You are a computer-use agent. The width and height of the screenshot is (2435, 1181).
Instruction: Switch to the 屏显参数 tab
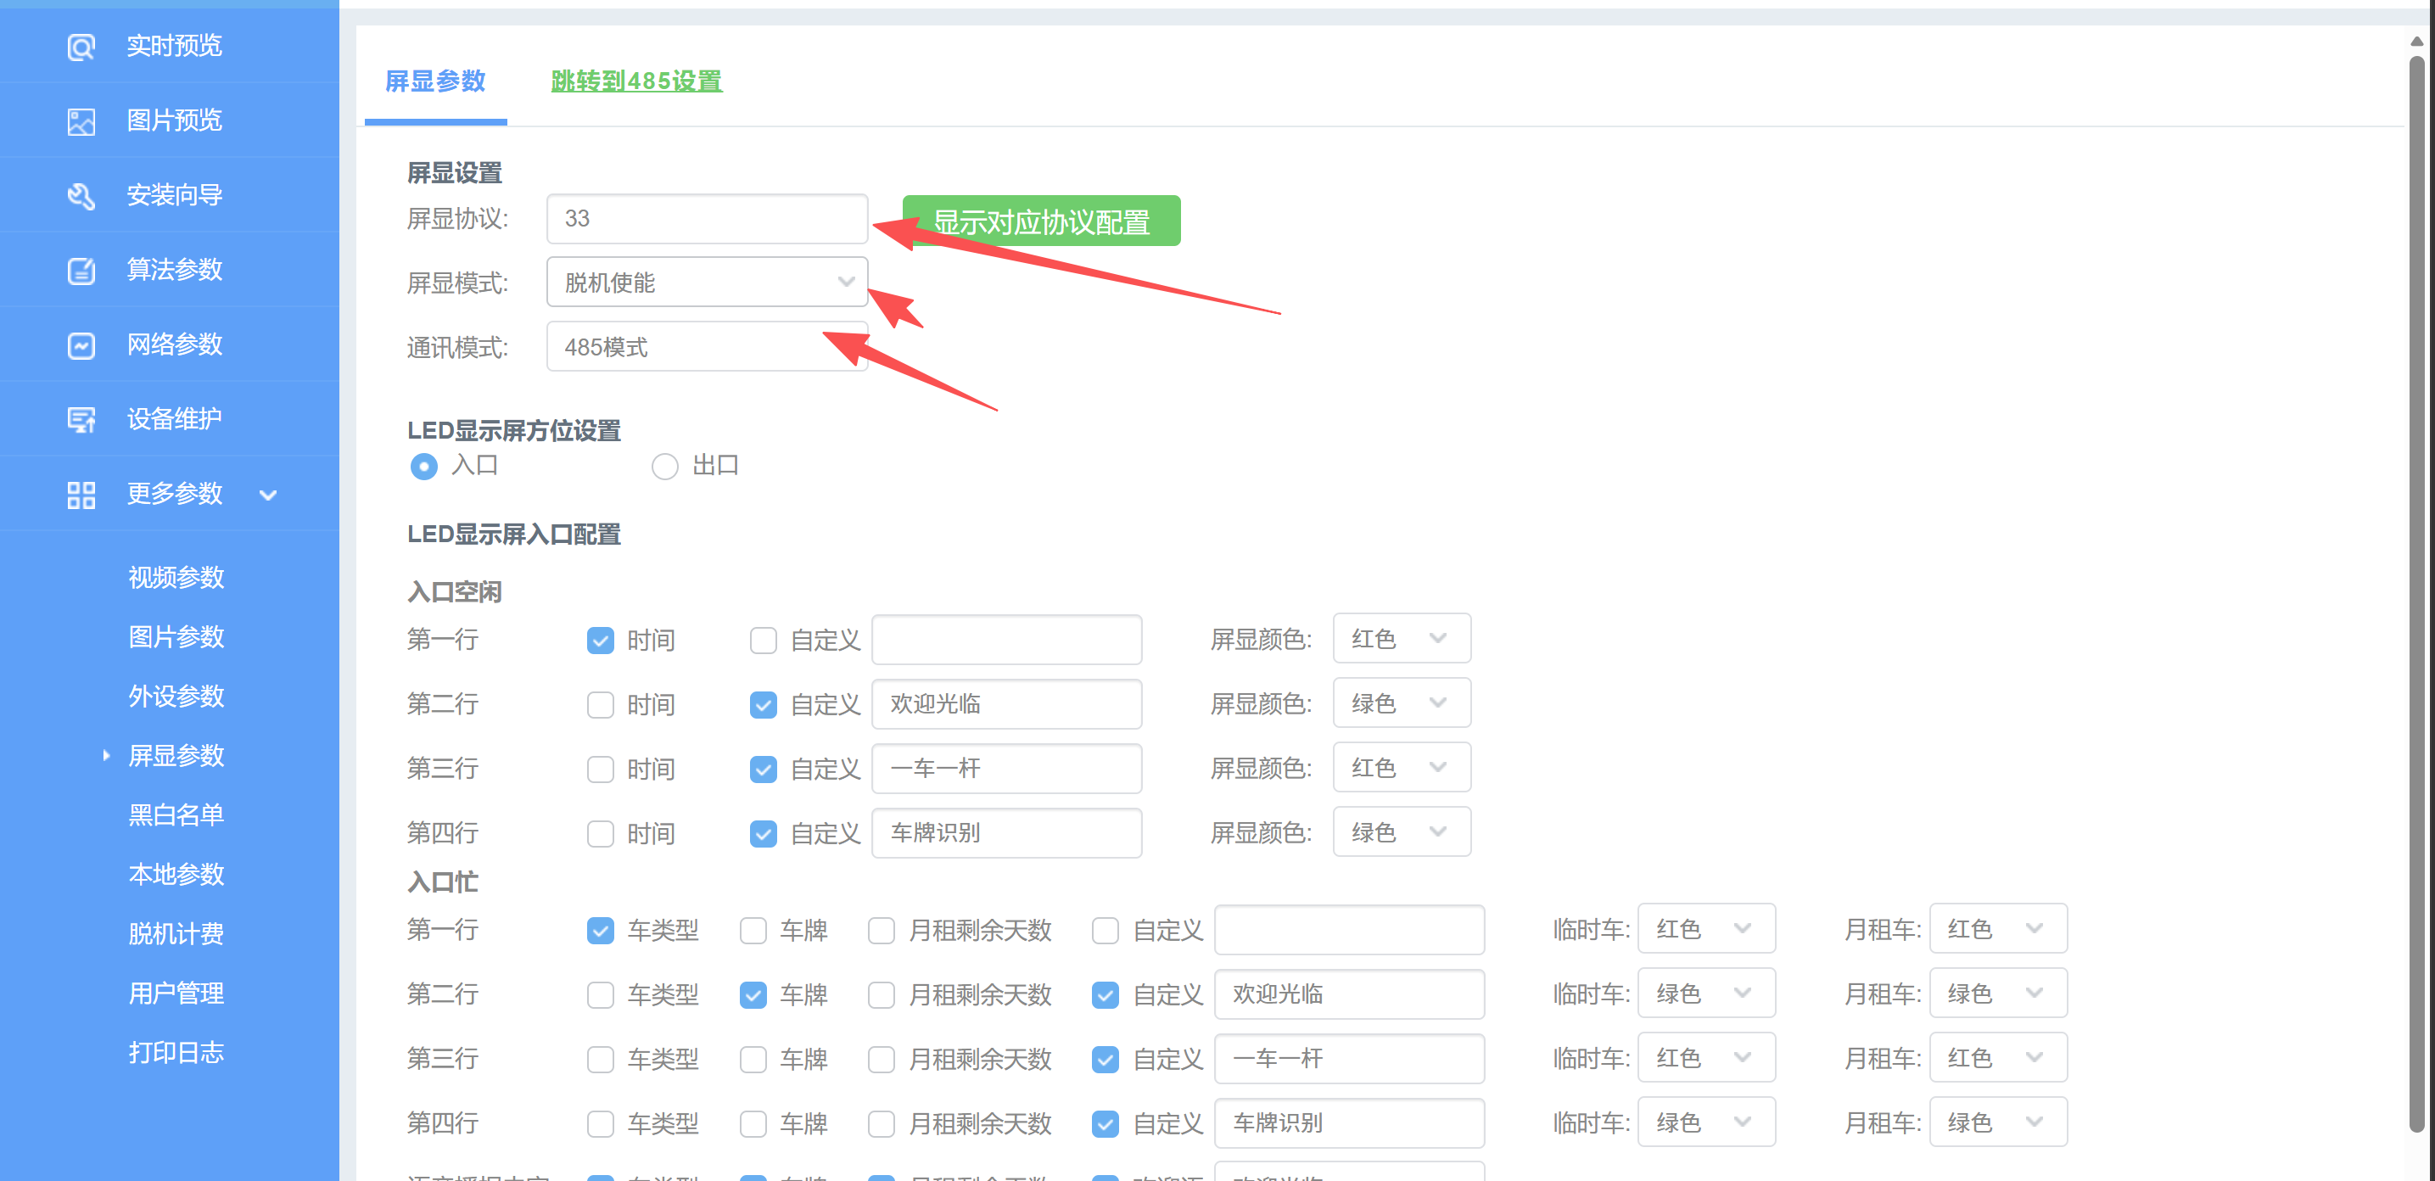[436, 81]
